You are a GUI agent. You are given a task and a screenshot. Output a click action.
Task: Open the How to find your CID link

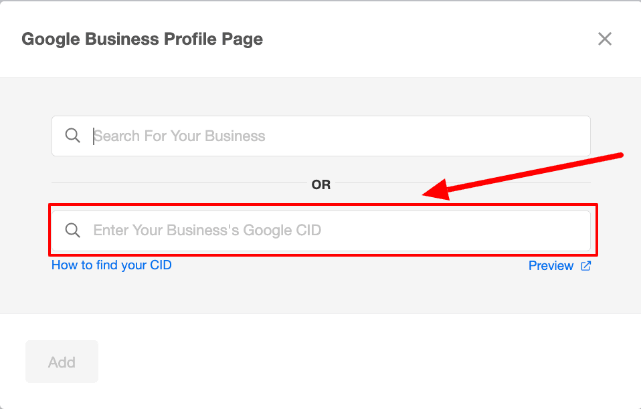(x=111, y=265)
